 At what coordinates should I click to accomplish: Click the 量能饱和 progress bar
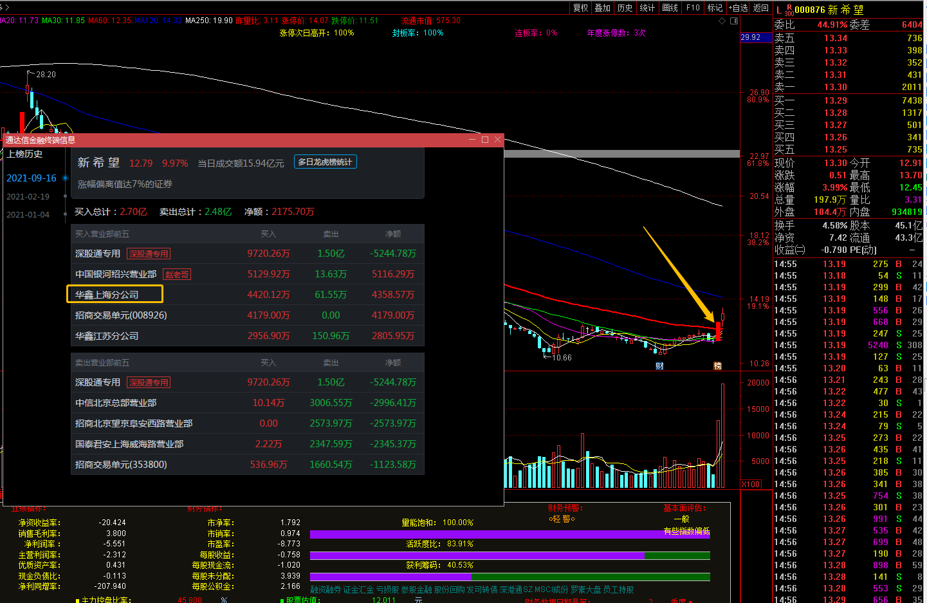509,534
